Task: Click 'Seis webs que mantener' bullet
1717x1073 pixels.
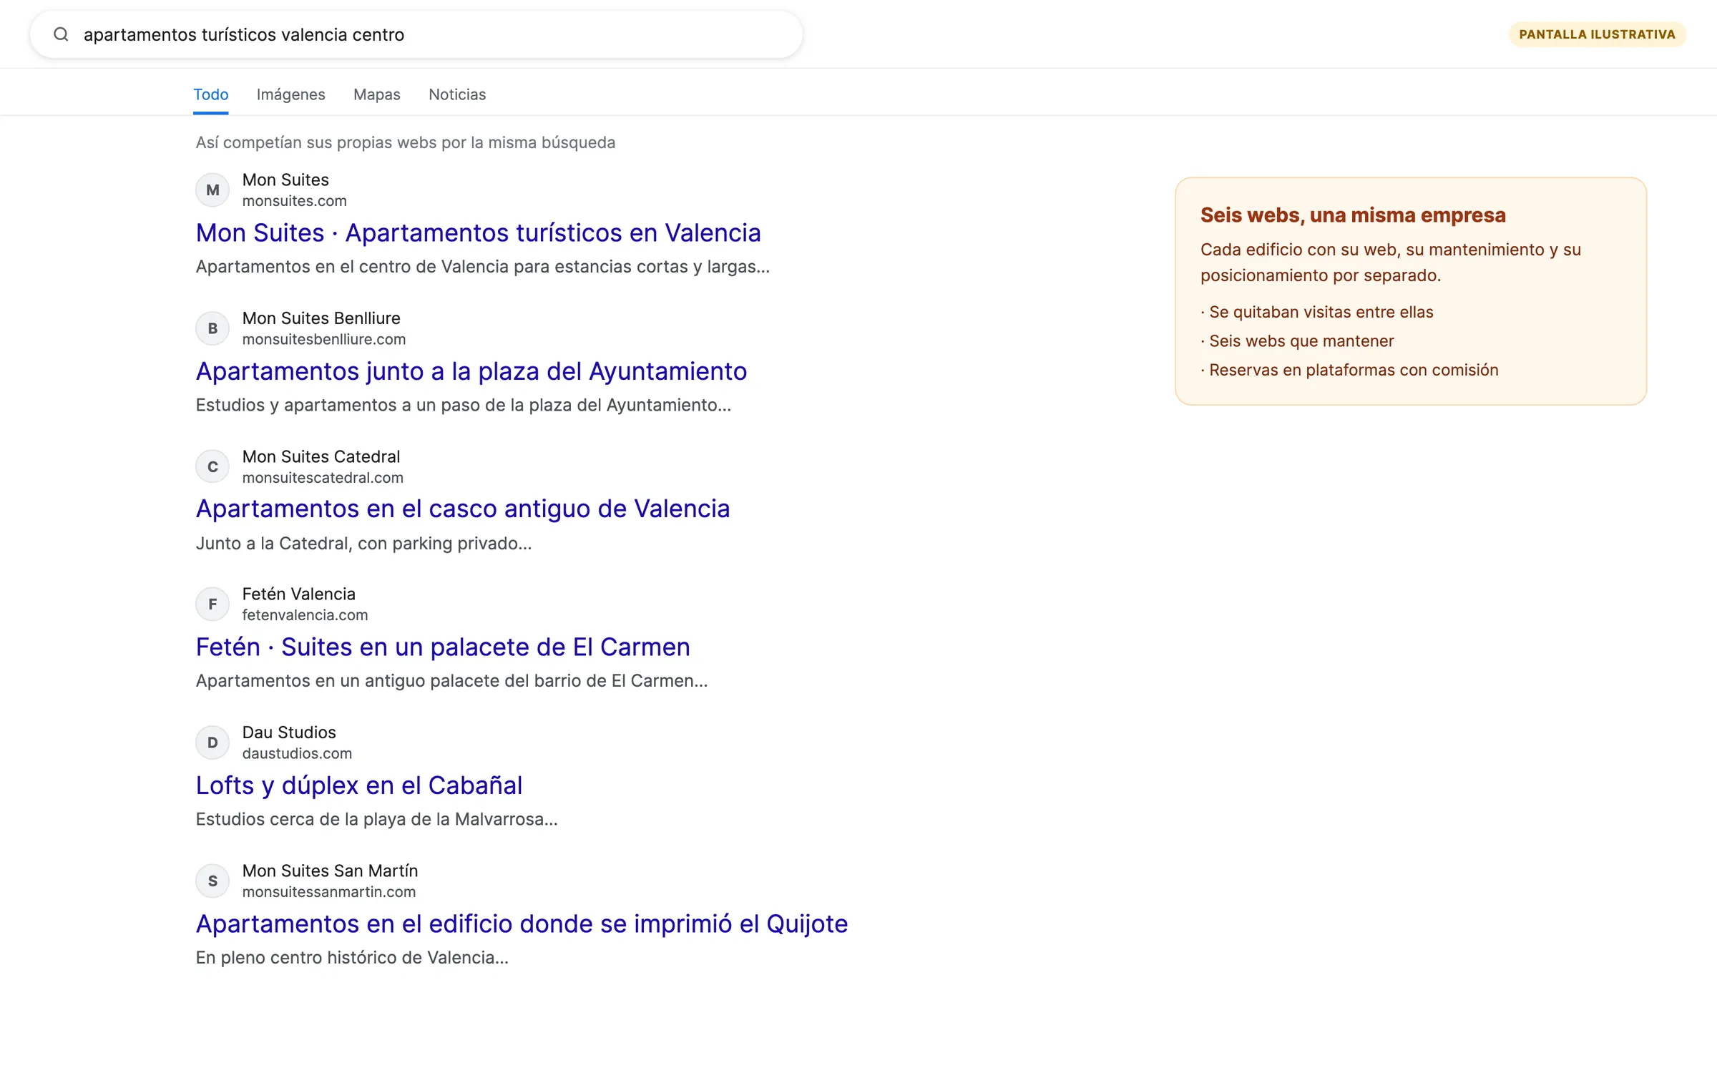Action: tap(1297, 341)
